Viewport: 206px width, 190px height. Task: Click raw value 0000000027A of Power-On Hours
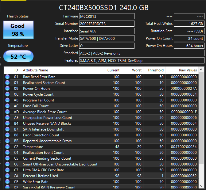184,89
